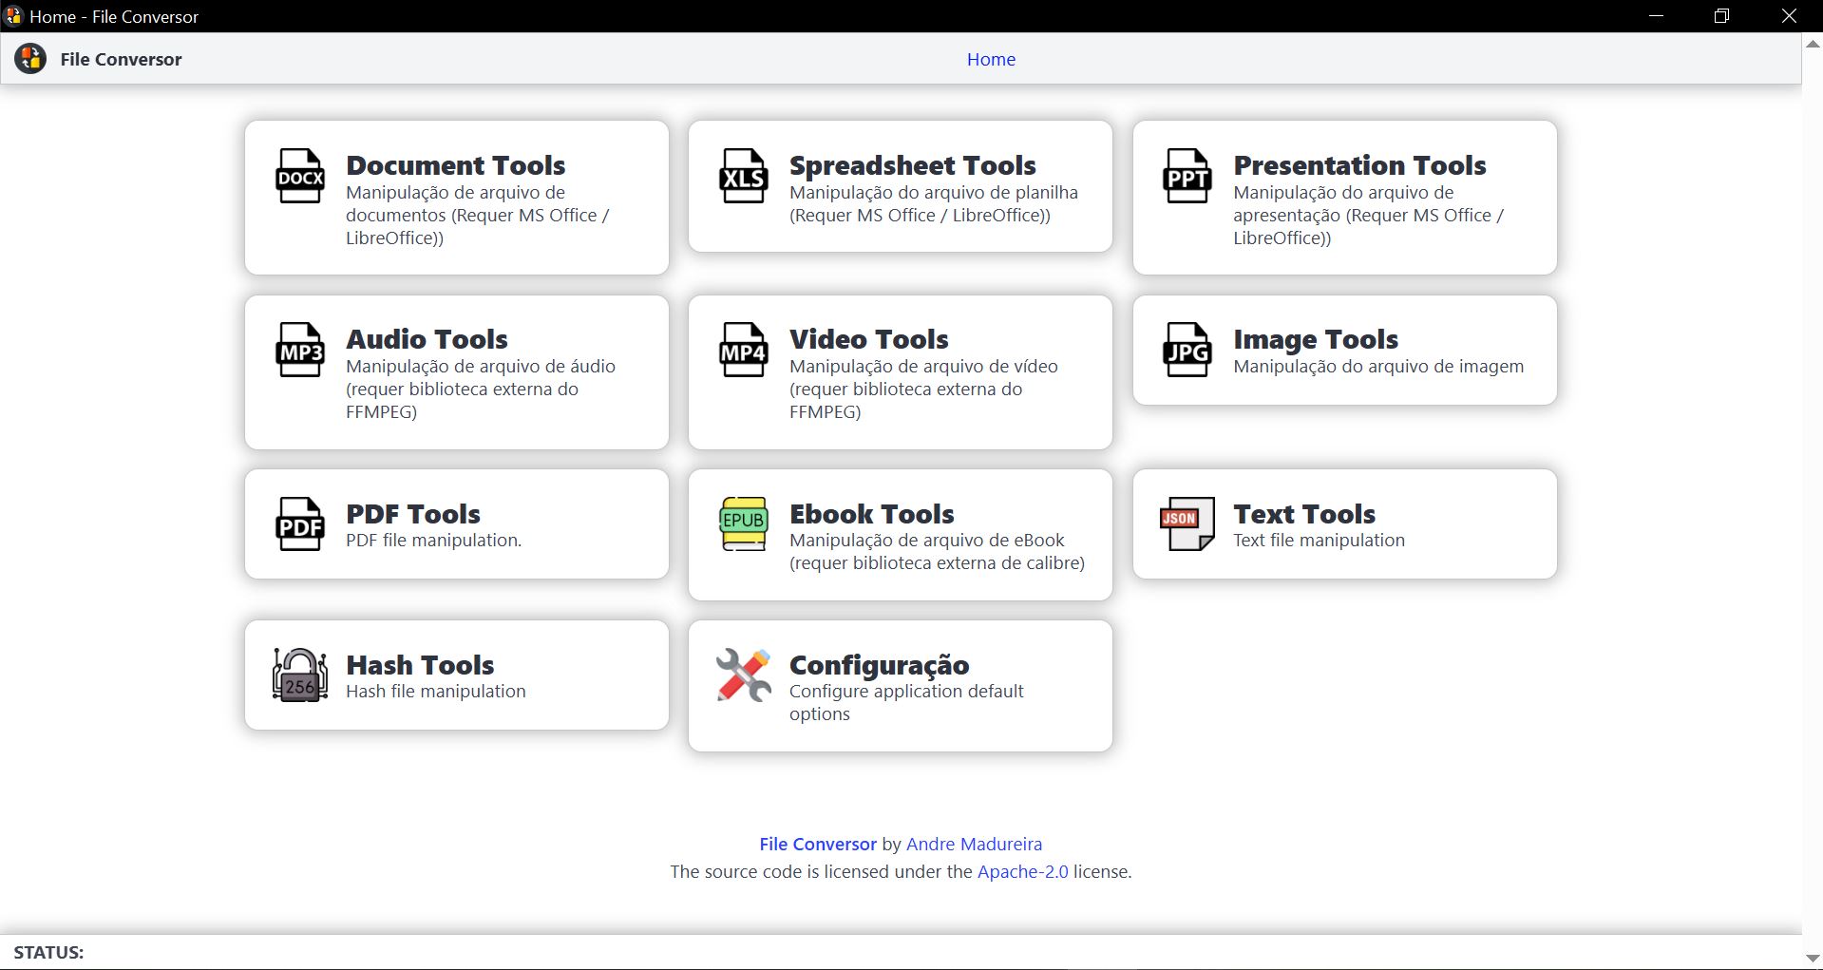The width and height of the screenshot is (1823, 970).
Task: Select the JPG Image Tools icon
Action: (1187, 351)
